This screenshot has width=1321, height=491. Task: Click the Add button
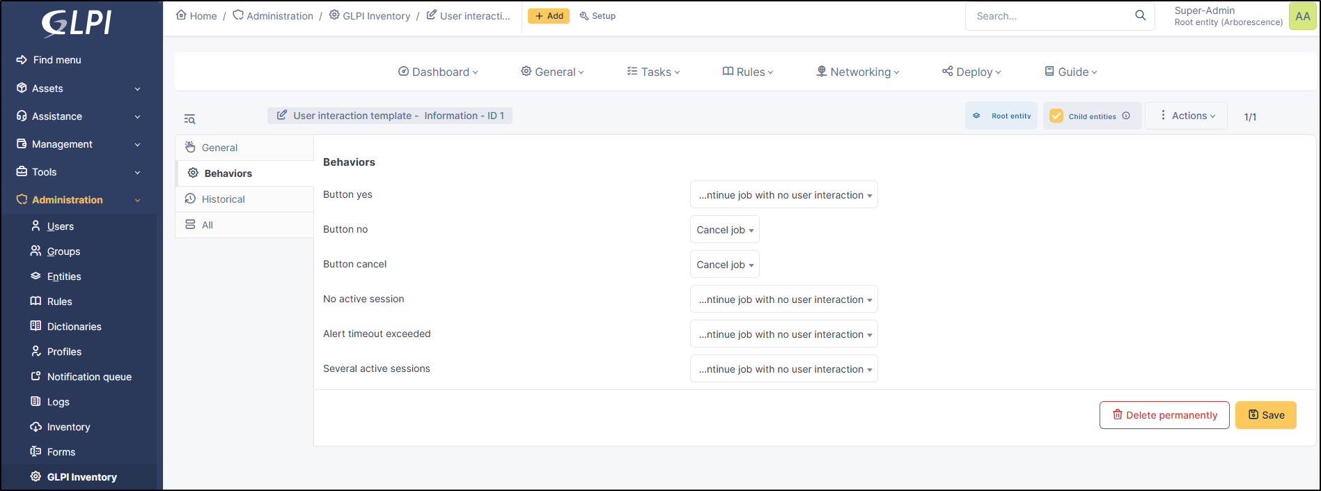(548, 16)
